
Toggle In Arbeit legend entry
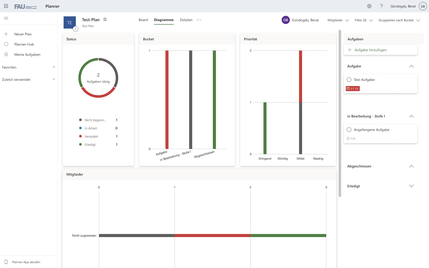pyautogui.click(x=98, y=128)
